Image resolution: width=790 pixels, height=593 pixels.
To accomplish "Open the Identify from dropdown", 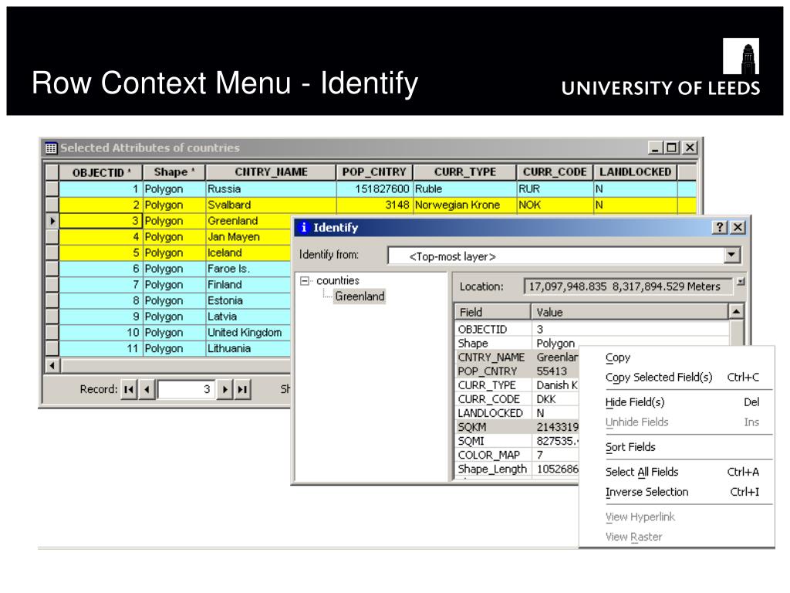I will [732, 255].
